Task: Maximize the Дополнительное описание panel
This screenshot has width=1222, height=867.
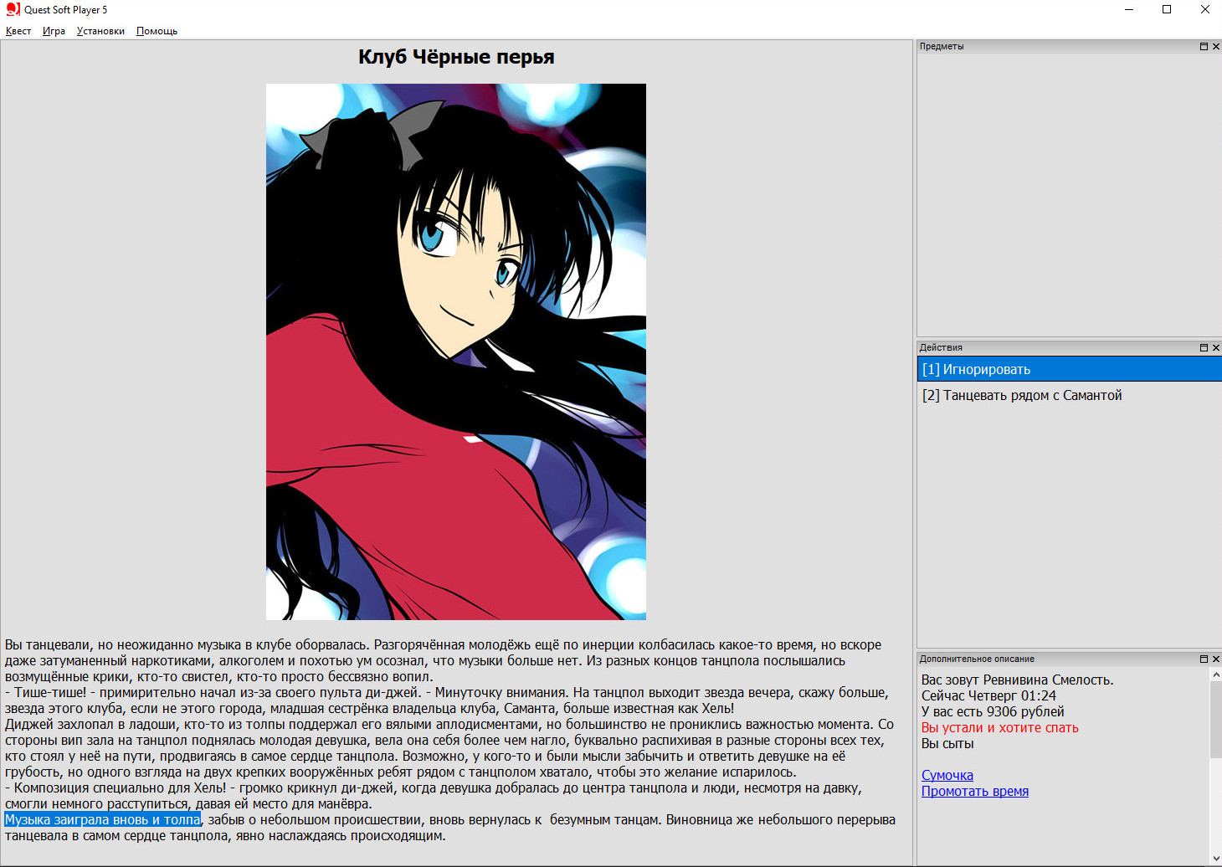Action: [1204, 659]
